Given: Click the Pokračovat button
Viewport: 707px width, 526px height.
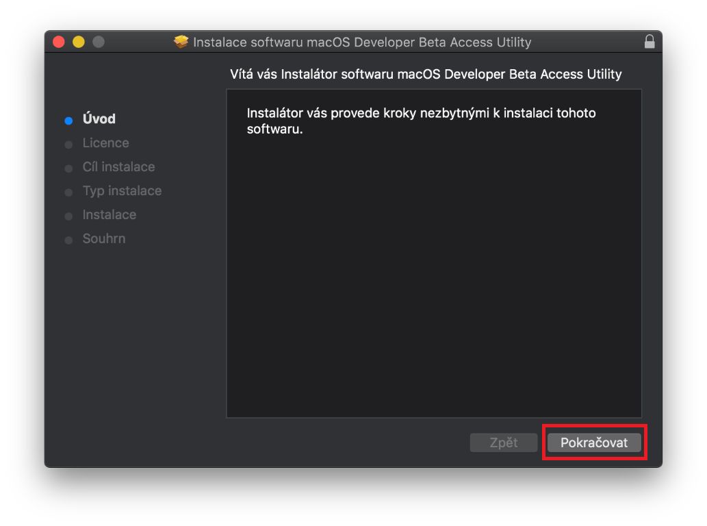Looking at the screenshot, I should click(x=594, y=442).
